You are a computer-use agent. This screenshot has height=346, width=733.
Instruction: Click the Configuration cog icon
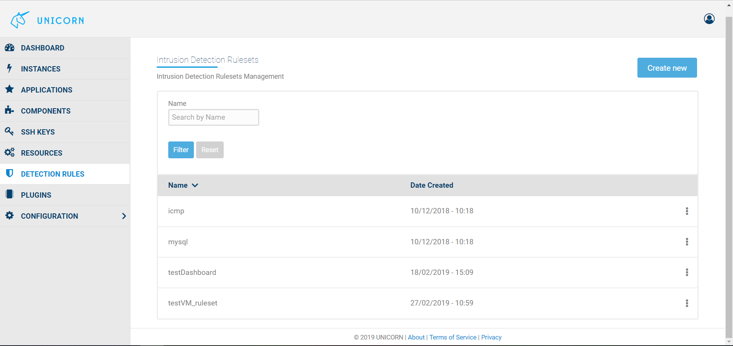pyautogui.click(x=10, y=216)
